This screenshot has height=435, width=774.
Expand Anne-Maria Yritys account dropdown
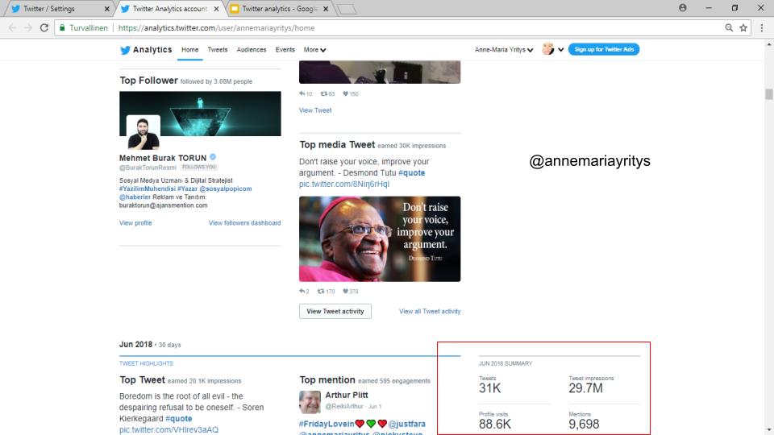[503, 50]
